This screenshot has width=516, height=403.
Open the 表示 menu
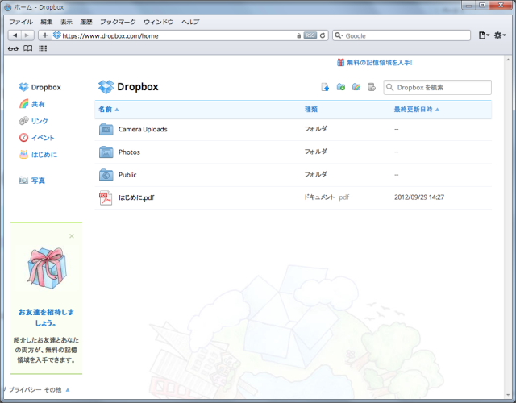point(66,22)
